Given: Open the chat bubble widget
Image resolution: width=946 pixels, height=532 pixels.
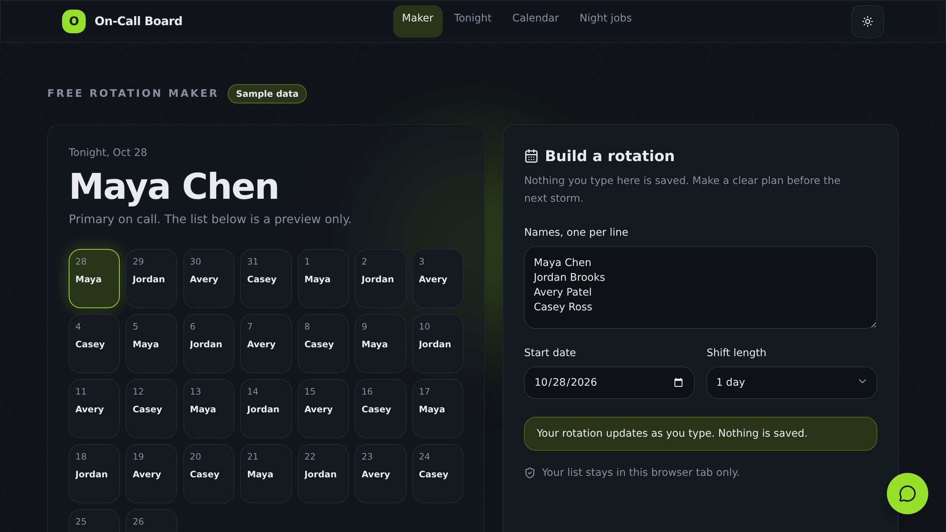Looking at the screenshot, I should [x=907, y=494].
